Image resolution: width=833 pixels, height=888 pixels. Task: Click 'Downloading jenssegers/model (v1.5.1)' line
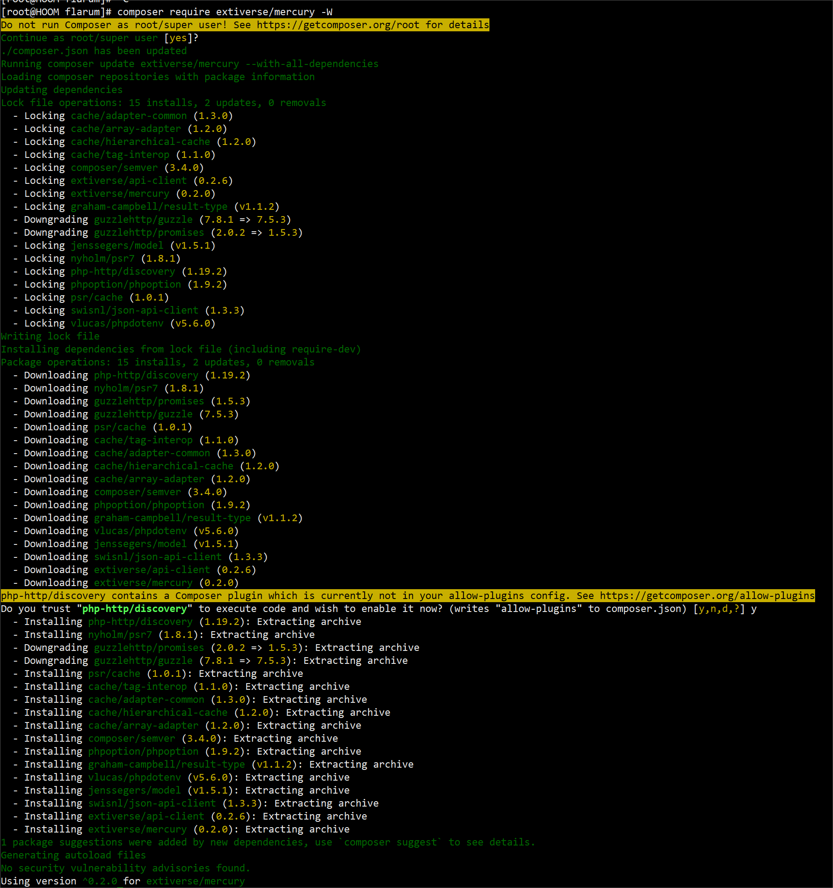[x=126, y=544]
